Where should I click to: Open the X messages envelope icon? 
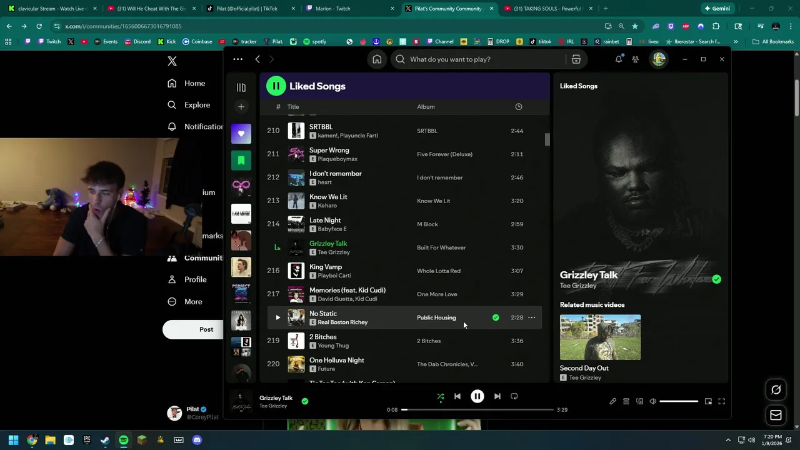[x=776, y=415]
